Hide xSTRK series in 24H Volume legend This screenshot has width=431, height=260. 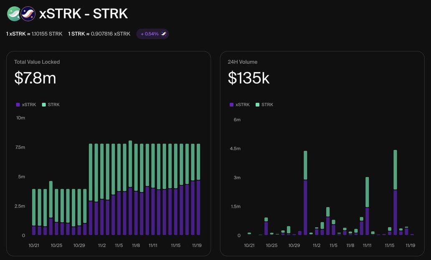click(240, 105)
